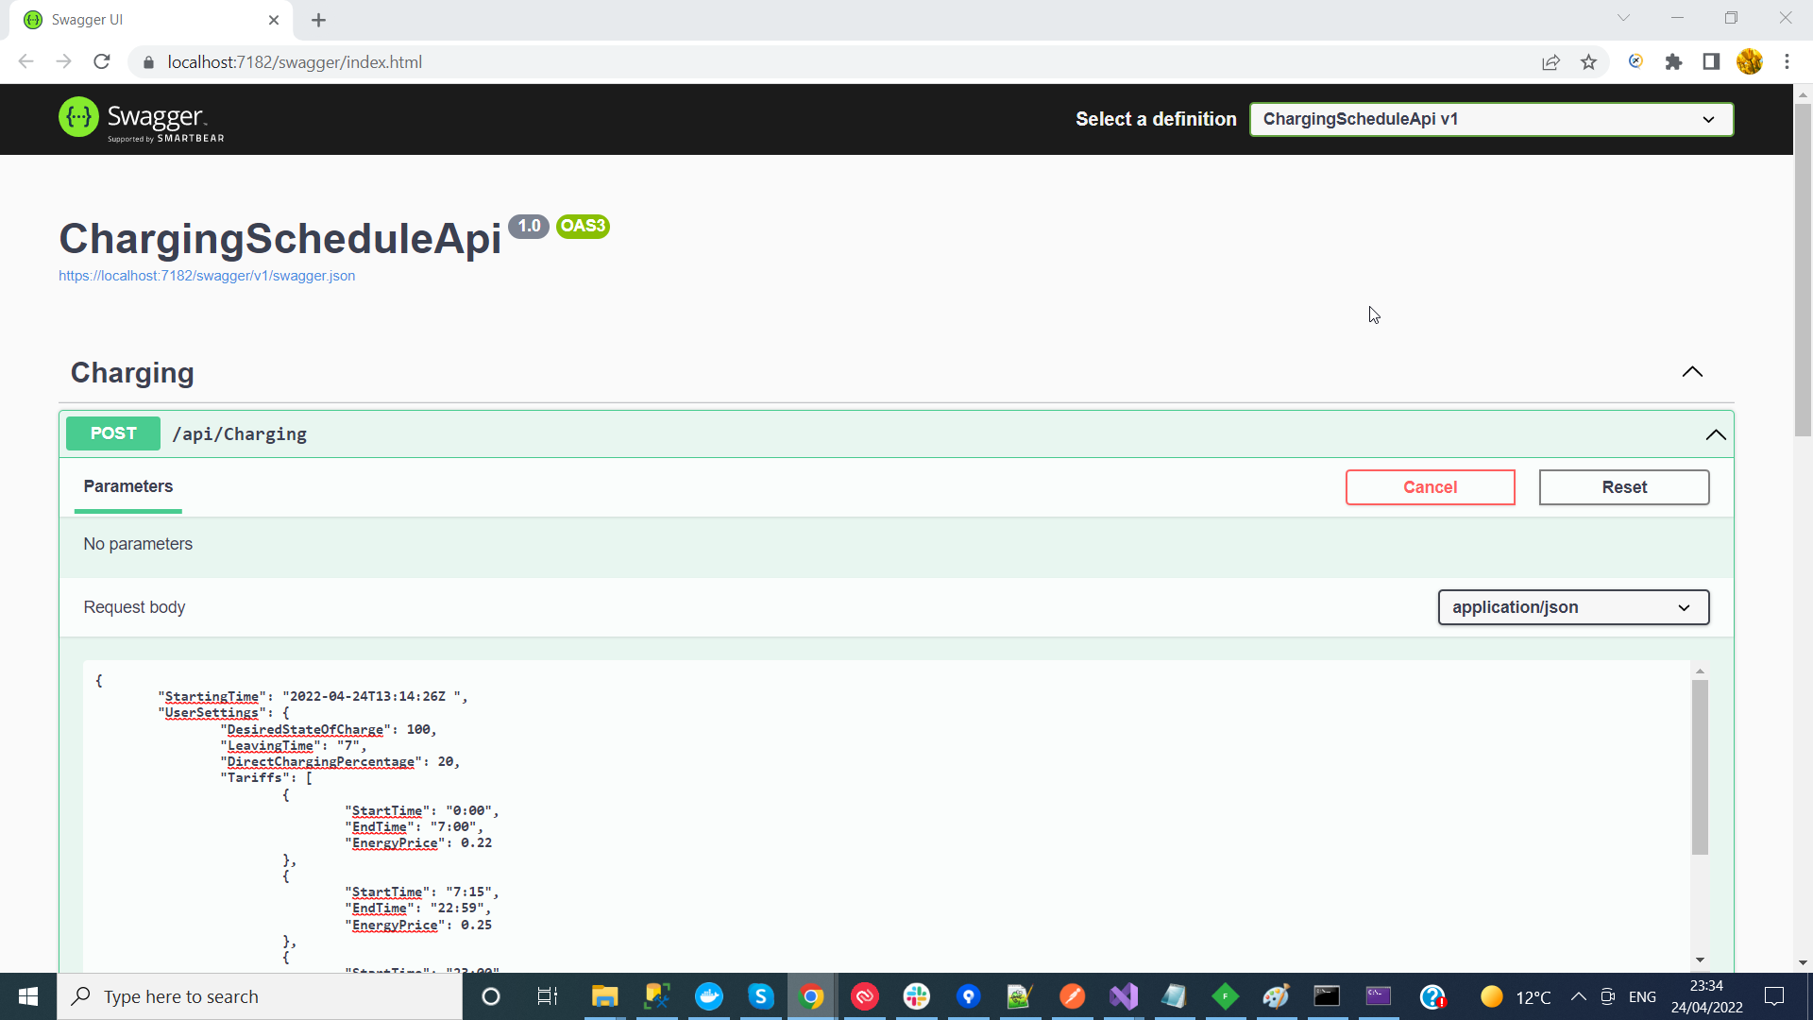Share this page via the share icon

[x=1550, y=62]
